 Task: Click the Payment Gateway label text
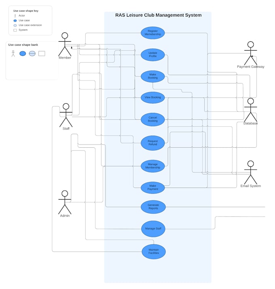coord(251,67)
